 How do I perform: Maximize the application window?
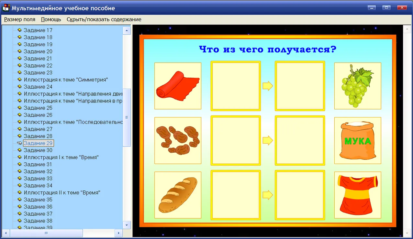pos(386,8)
